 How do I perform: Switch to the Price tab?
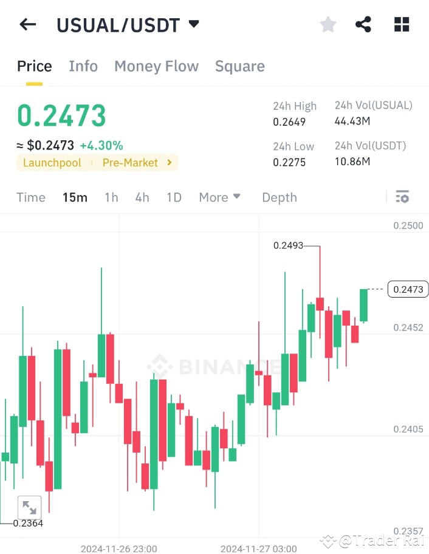point(34,66)
